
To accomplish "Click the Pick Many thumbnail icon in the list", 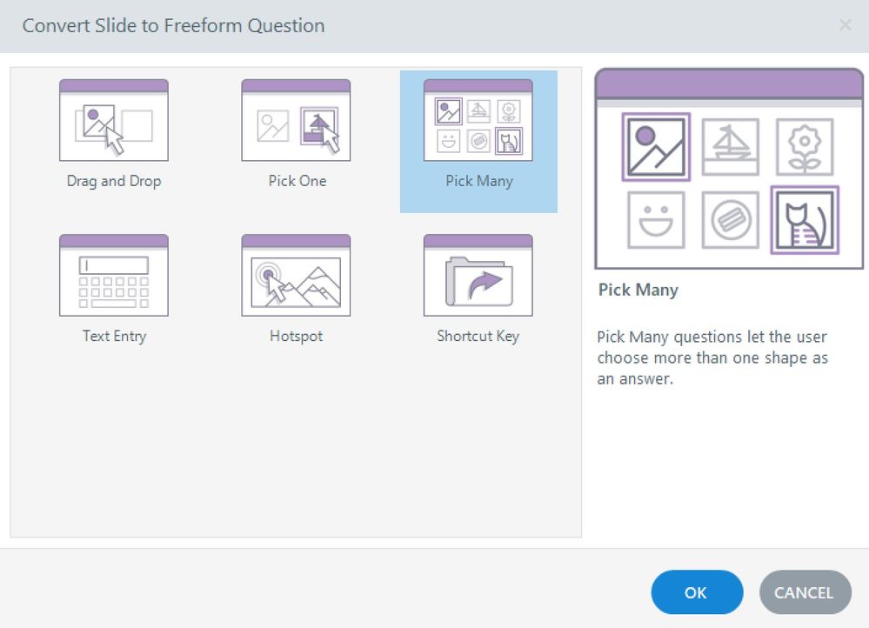I will coord(478,121).
